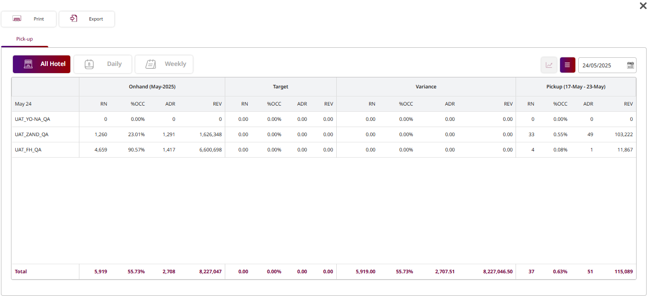Select the UAT_ZAND_QA hotel row
Screen dimensions: 649x301
pyautogui.click(x=32, y=135)
